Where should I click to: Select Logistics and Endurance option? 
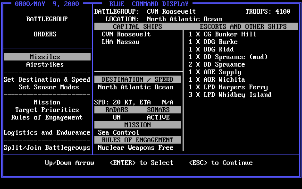(47, 132)
